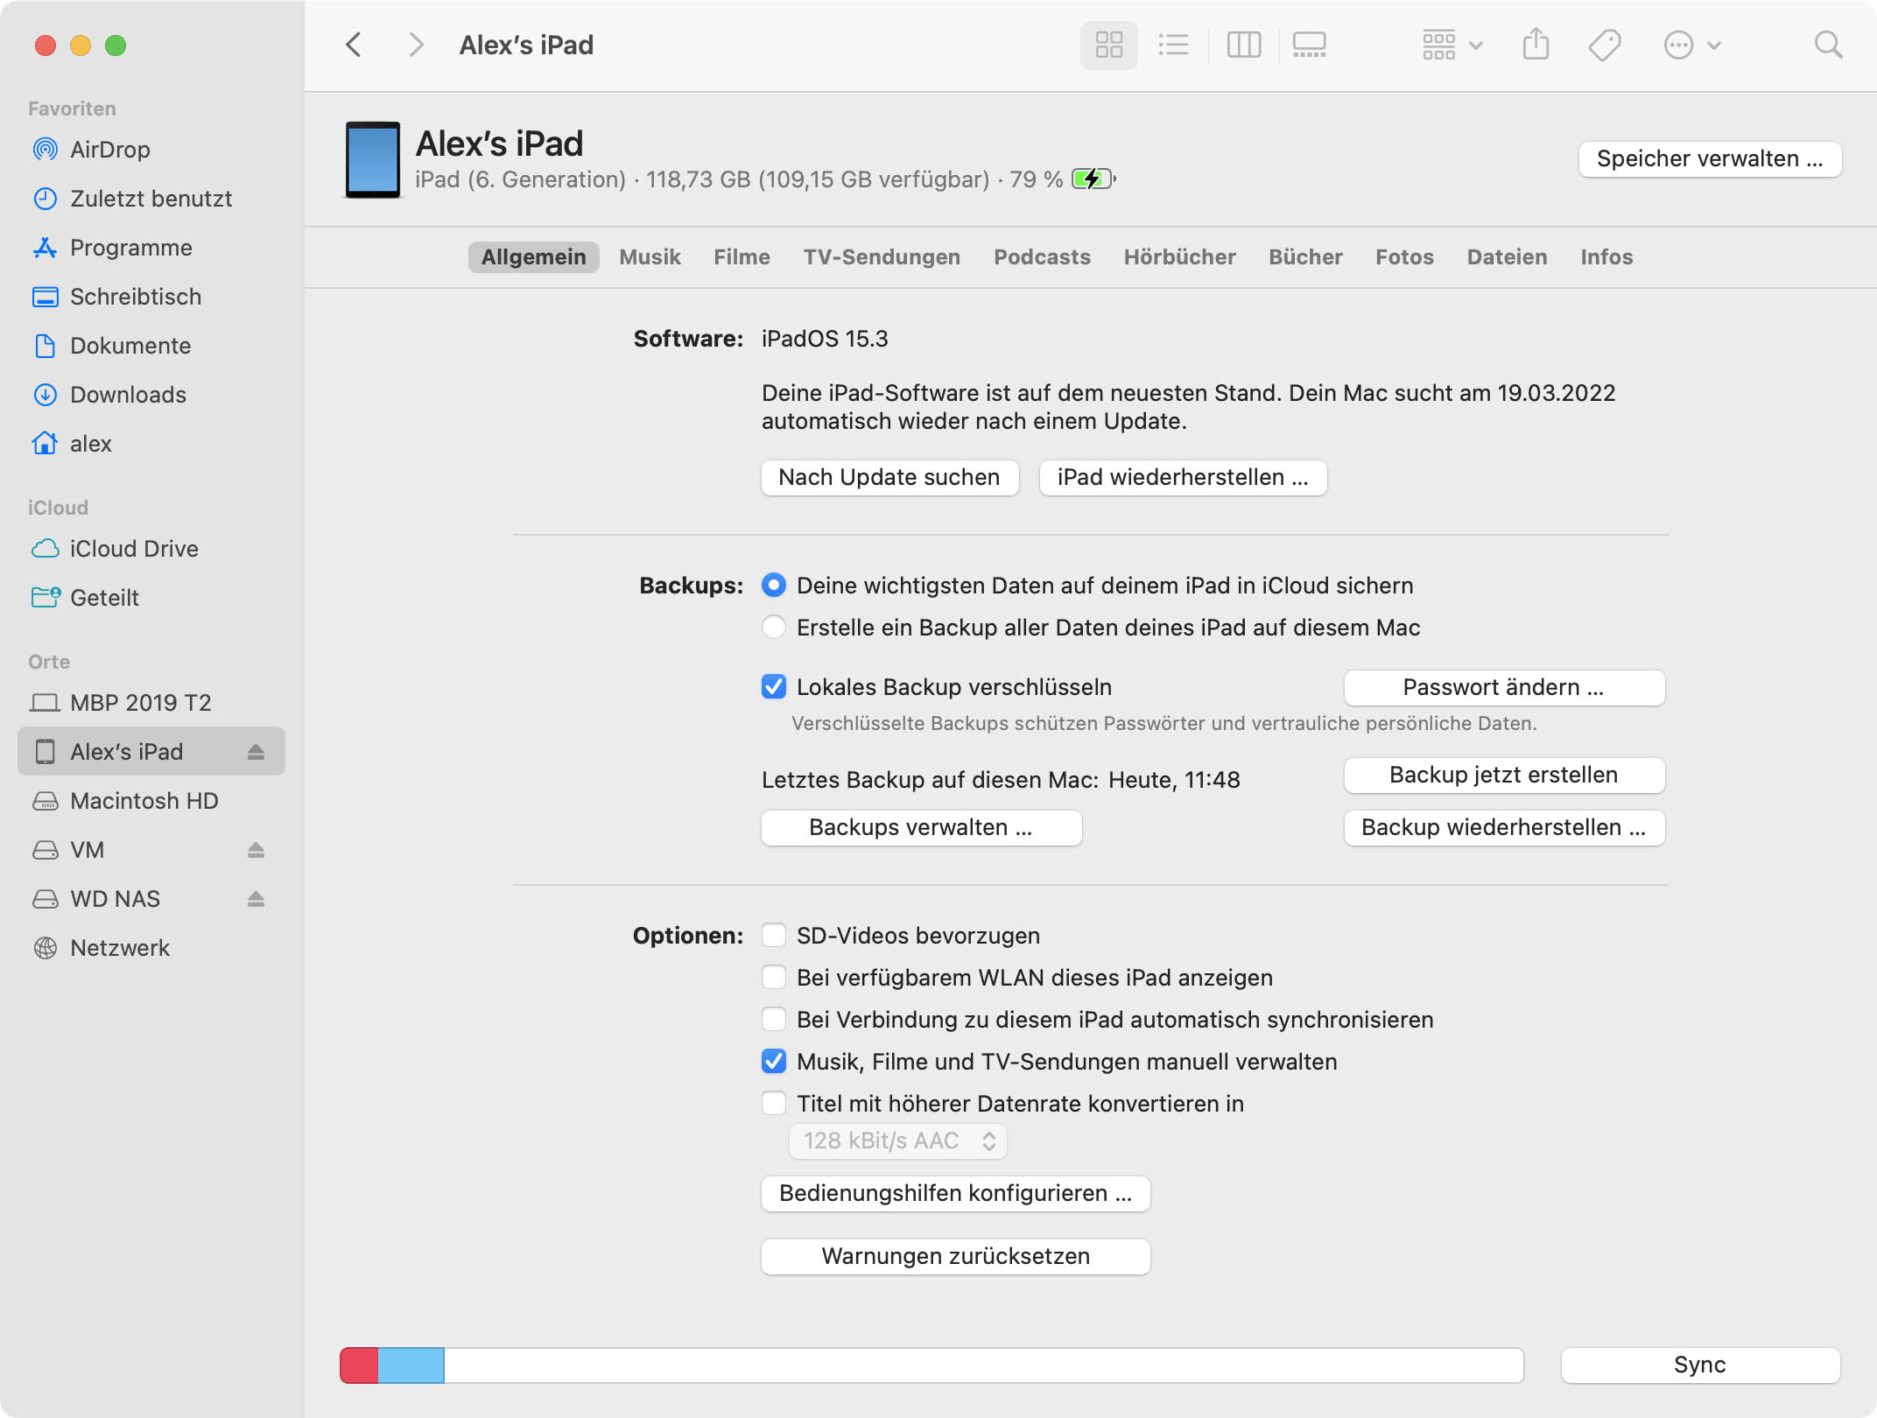
Task: Click Backup jetzt erstellen
Action: coord(1504,776)
